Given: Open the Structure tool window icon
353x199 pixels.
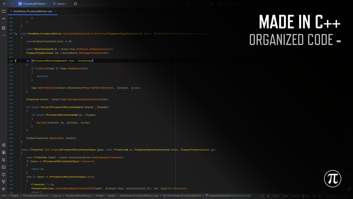Looking at the screenshot, I should 4,28.
